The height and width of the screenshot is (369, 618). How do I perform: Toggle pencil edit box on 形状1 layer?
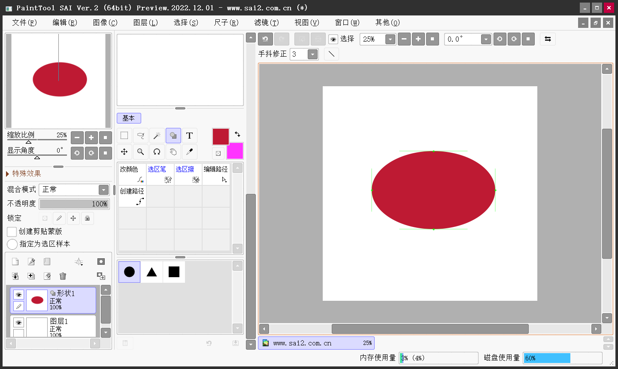[x=18, y=306]
